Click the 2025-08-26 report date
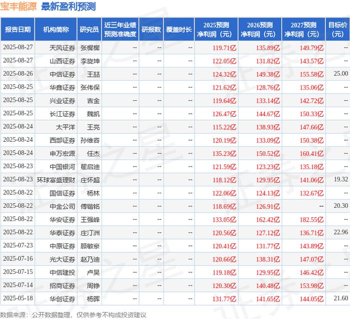This screenshot has width=350, height=319. [x=18, y=74]
